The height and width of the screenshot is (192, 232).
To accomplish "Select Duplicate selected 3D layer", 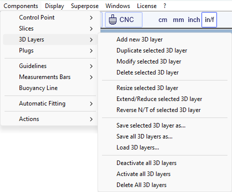I will tap(164, 50).
